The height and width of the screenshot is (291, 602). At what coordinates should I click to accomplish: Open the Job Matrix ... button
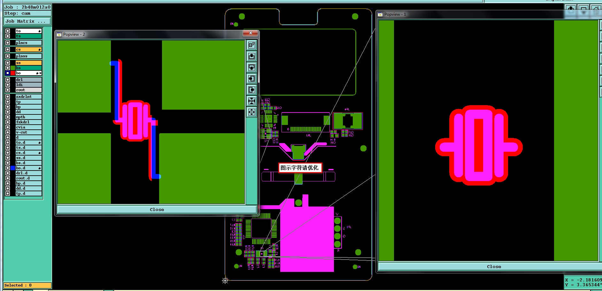point(27,21)
